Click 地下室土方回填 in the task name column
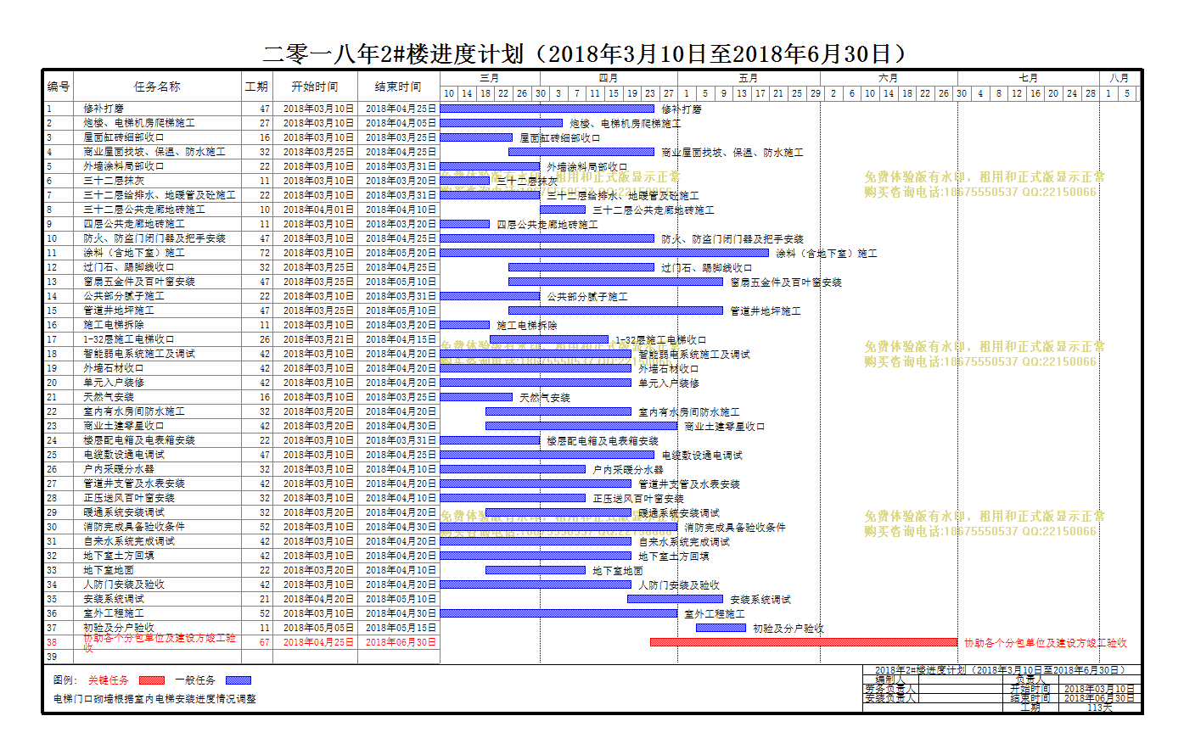 pos(119,556)
